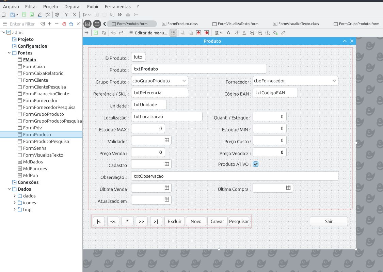Click the red hand lock icon
The height and width of the screenshot is (272, 383).
(x=64, y=24)
